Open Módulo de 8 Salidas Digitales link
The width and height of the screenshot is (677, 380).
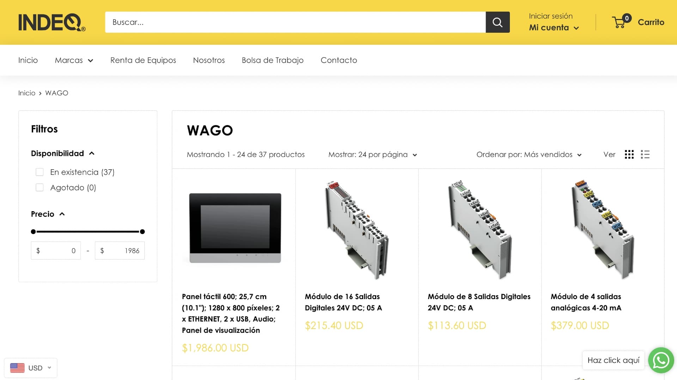click(479, 302)
